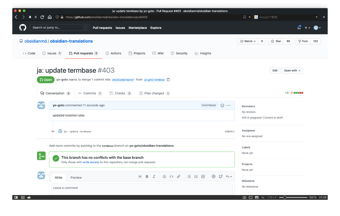Click the Edit title button

275,70
